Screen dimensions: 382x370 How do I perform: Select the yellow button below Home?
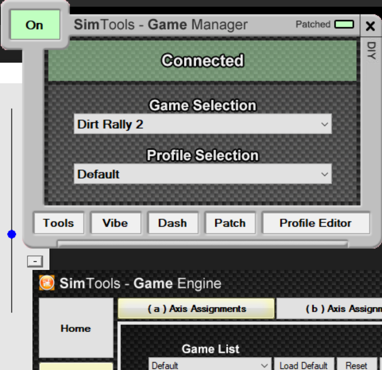click(x=76, y=366)
